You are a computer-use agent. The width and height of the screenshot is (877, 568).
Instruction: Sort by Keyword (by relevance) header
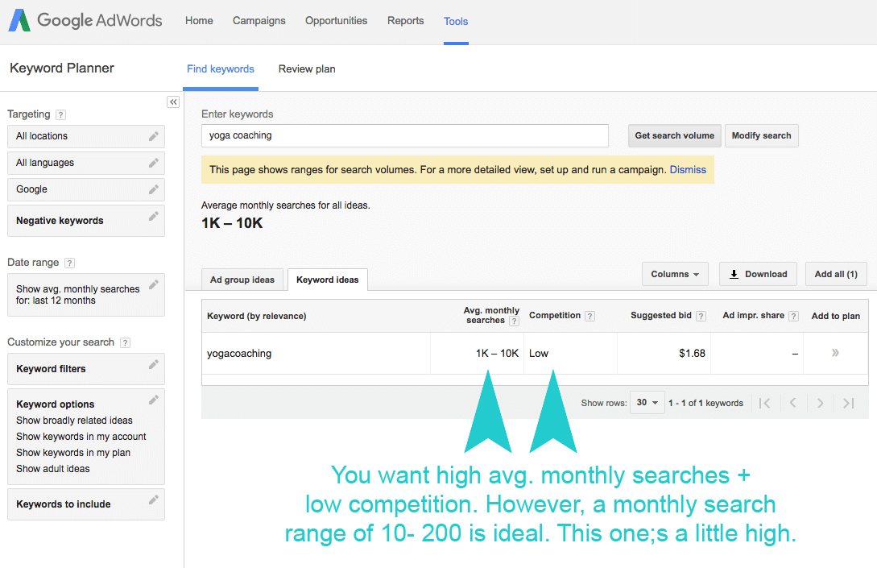pos(257,316)
